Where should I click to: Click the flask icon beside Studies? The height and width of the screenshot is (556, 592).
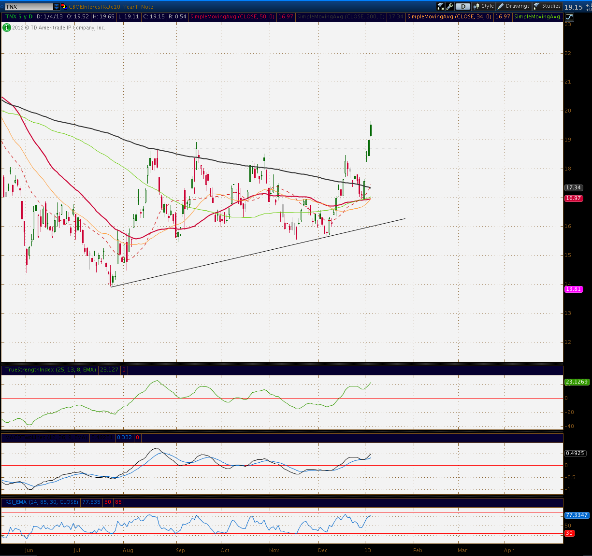point(536,6)
